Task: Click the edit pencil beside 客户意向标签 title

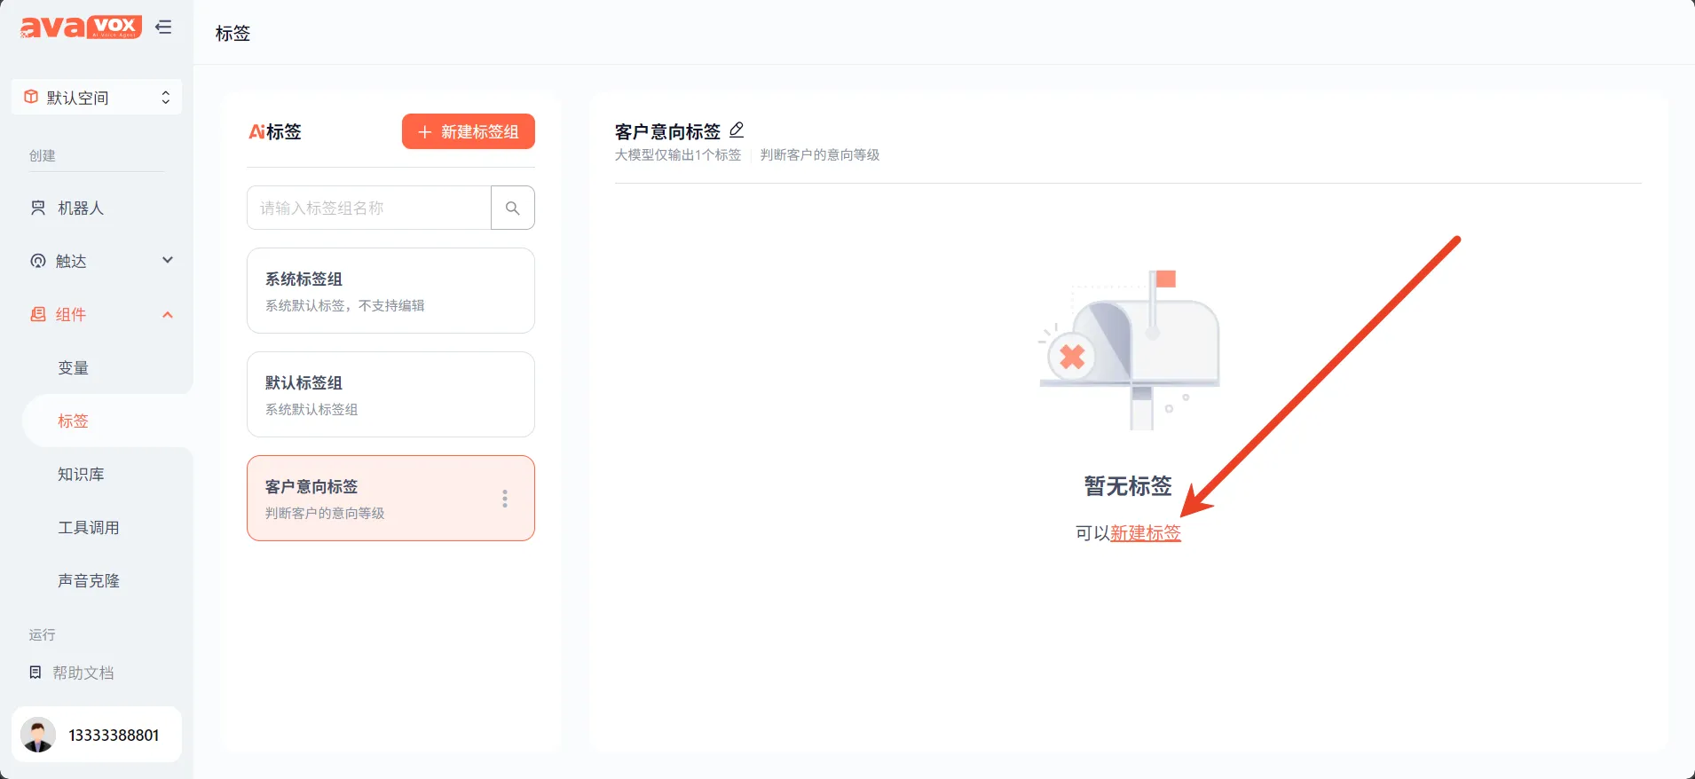Action: [x=736, y=130]
